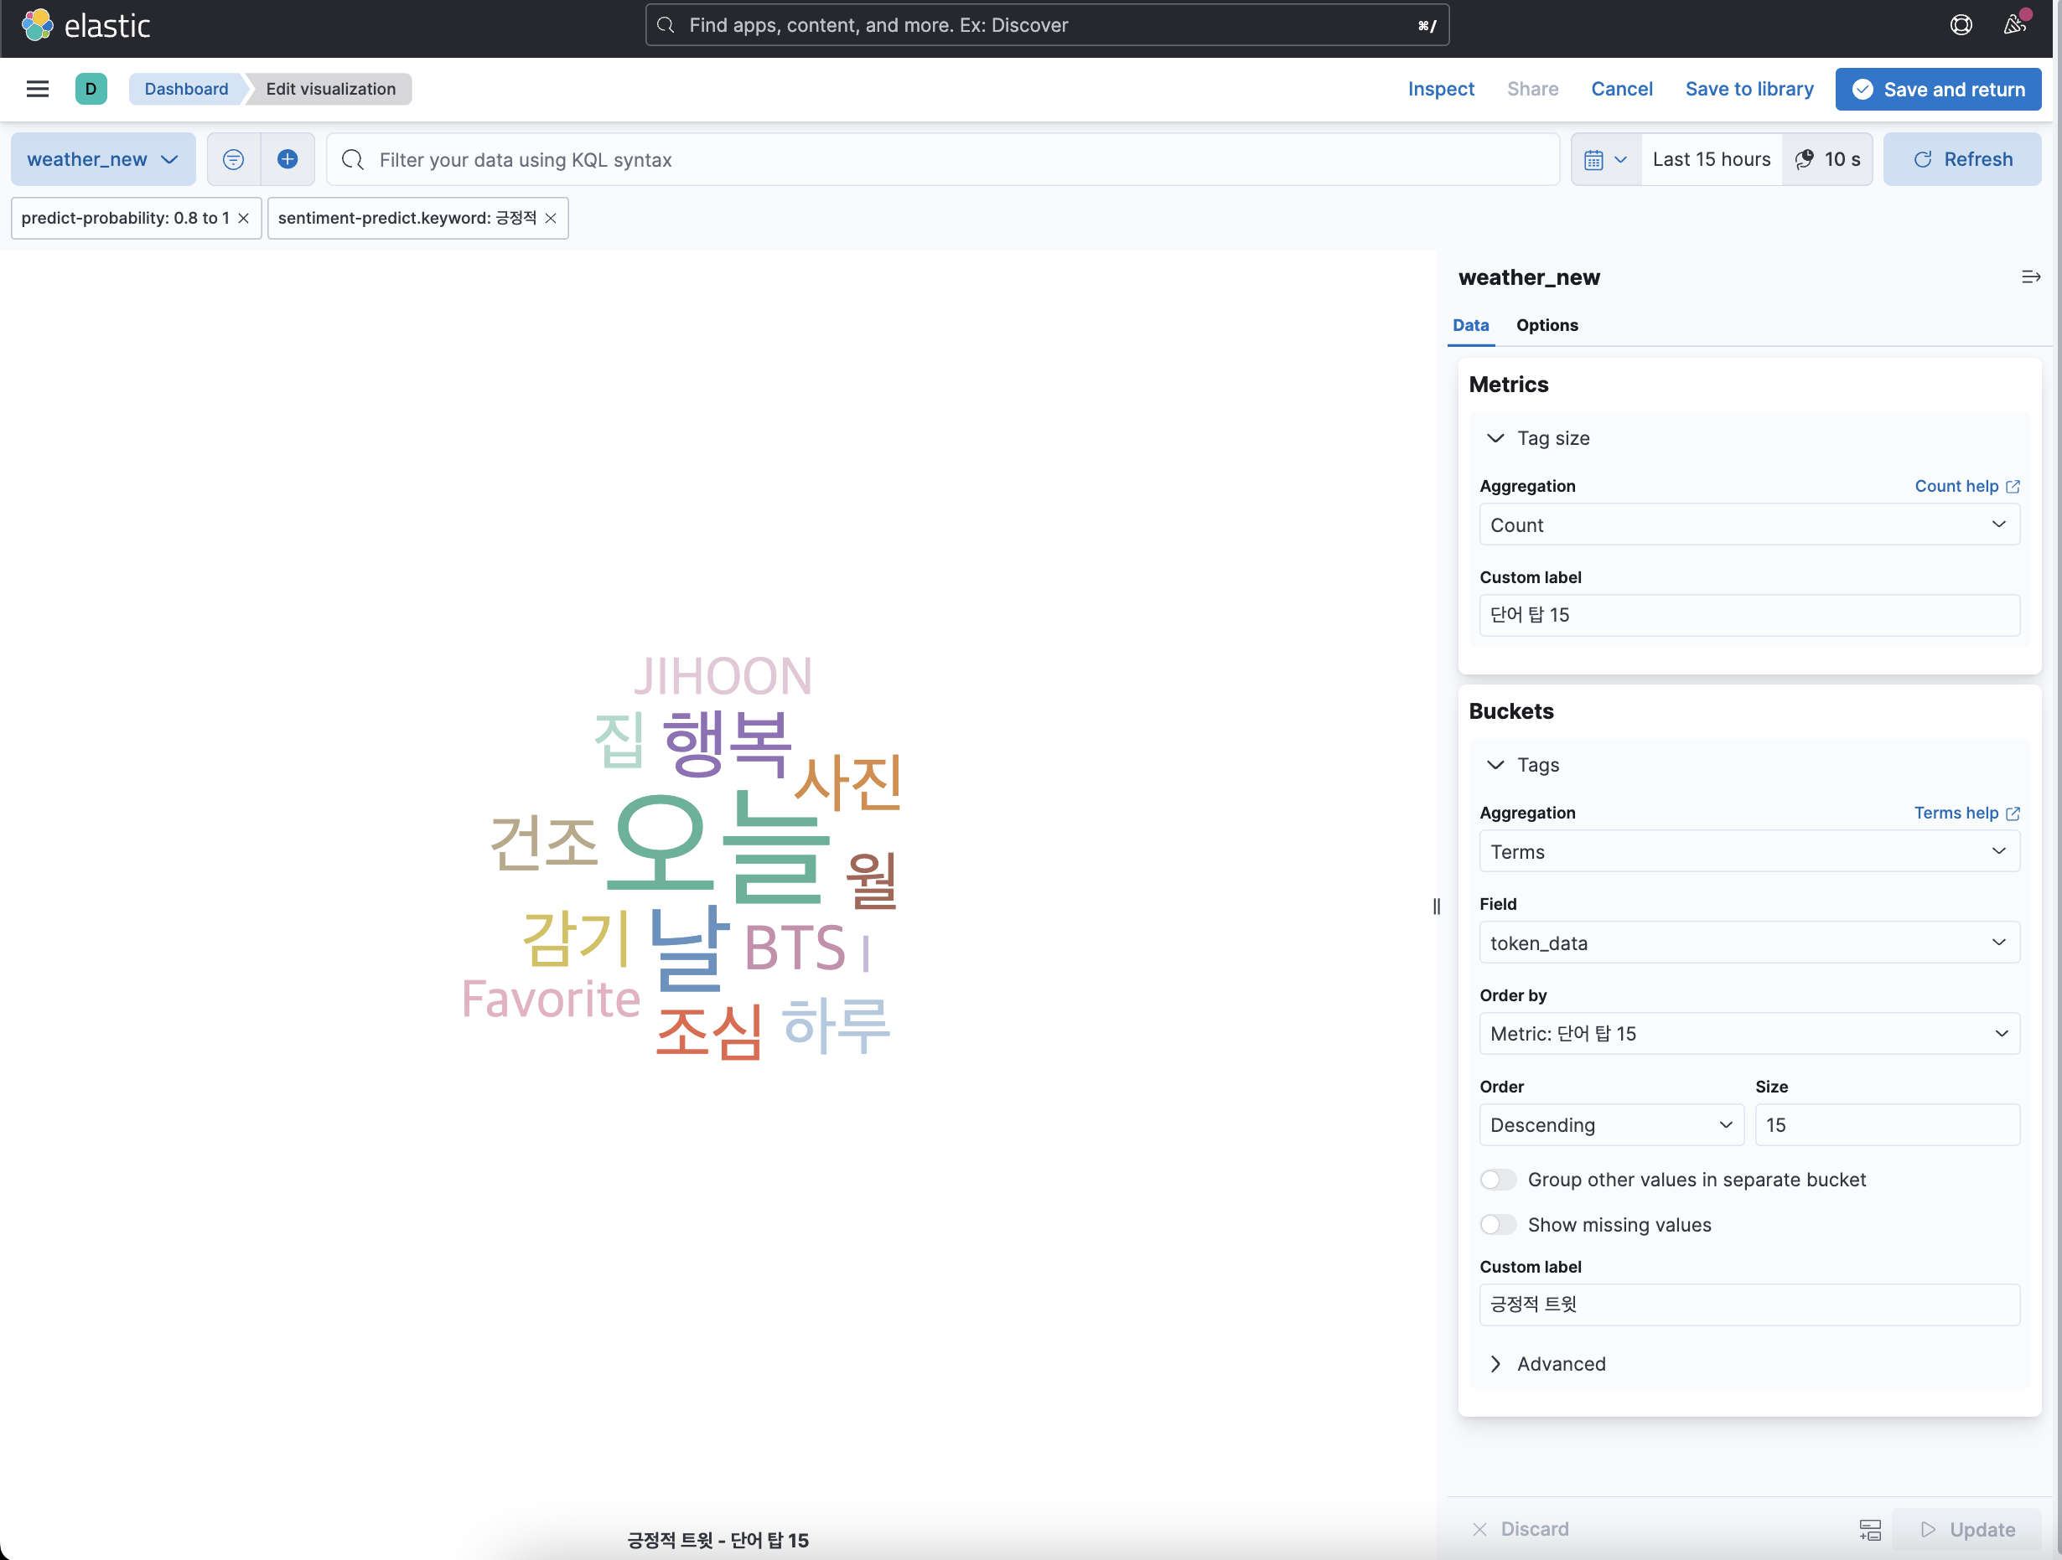Enable Show missing values switch

[1498, 1225]
